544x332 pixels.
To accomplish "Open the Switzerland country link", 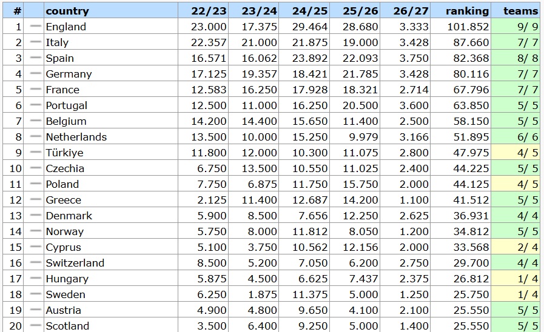I will coord(75,263).
